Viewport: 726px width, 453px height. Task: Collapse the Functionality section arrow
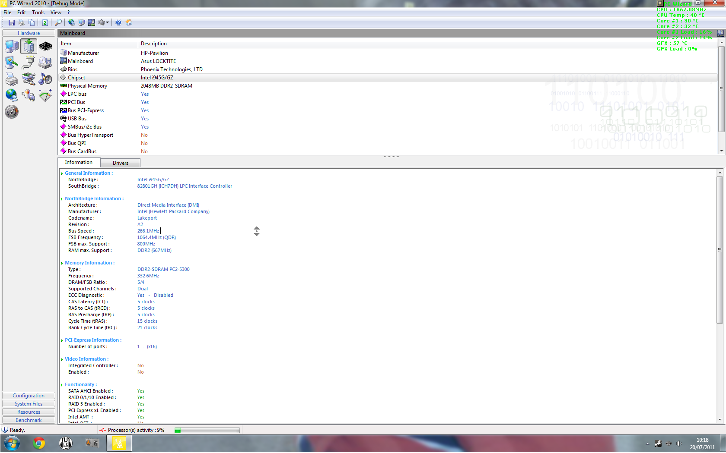point(62,385)
